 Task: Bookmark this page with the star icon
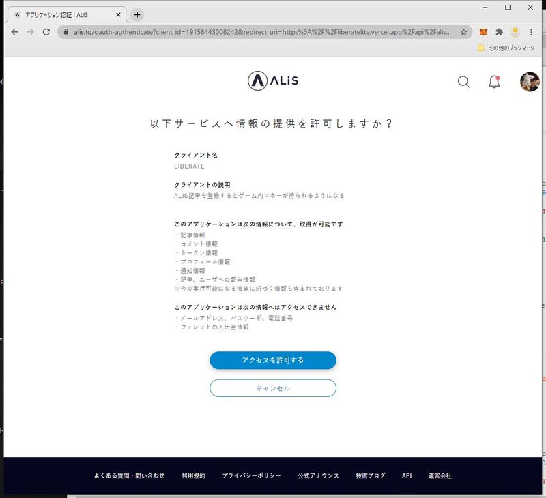(x=464, y=32)
